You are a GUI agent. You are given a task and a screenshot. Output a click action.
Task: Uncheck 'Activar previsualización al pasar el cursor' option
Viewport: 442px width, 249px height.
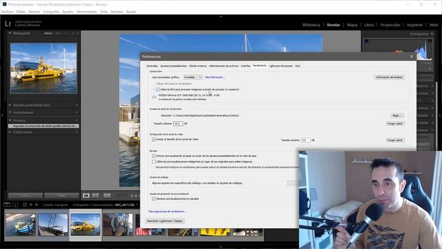[x=154, y=156]
